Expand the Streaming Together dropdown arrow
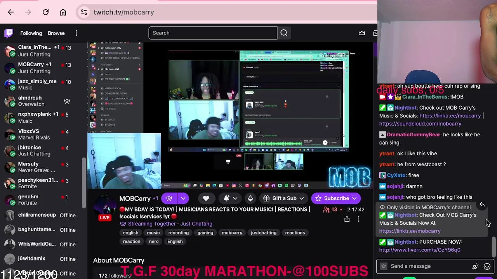 point(183,198)
